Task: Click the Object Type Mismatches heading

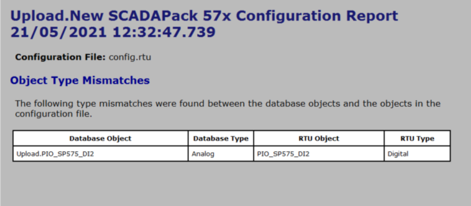Action: [80, 80]
